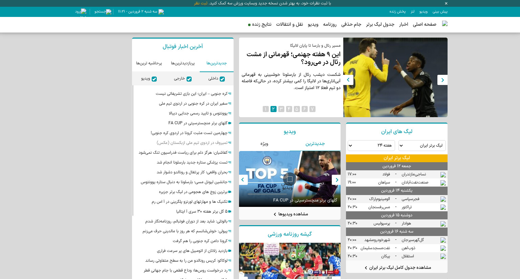Click the ورود login icon

(84, 12)
